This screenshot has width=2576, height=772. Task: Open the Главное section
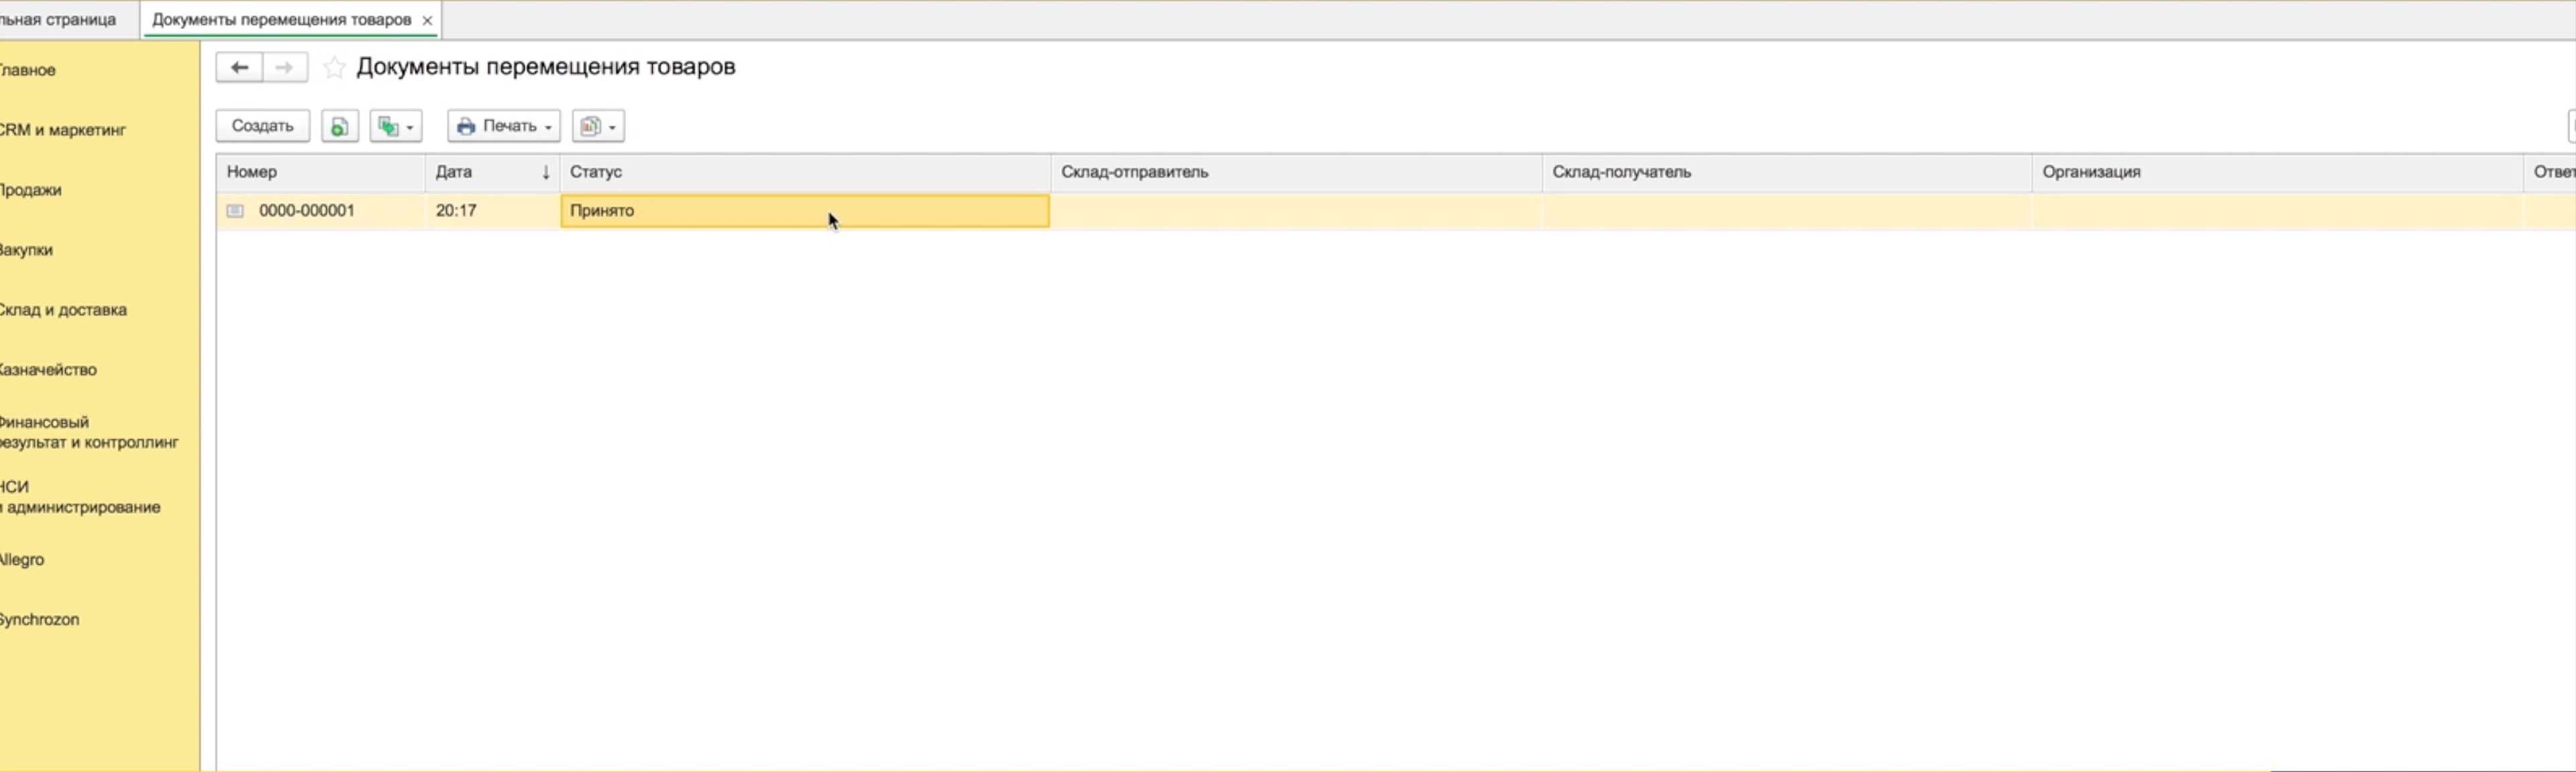[x=28, y=70]
